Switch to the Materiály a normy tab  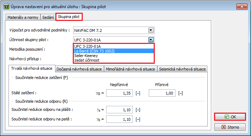point(23,17)
